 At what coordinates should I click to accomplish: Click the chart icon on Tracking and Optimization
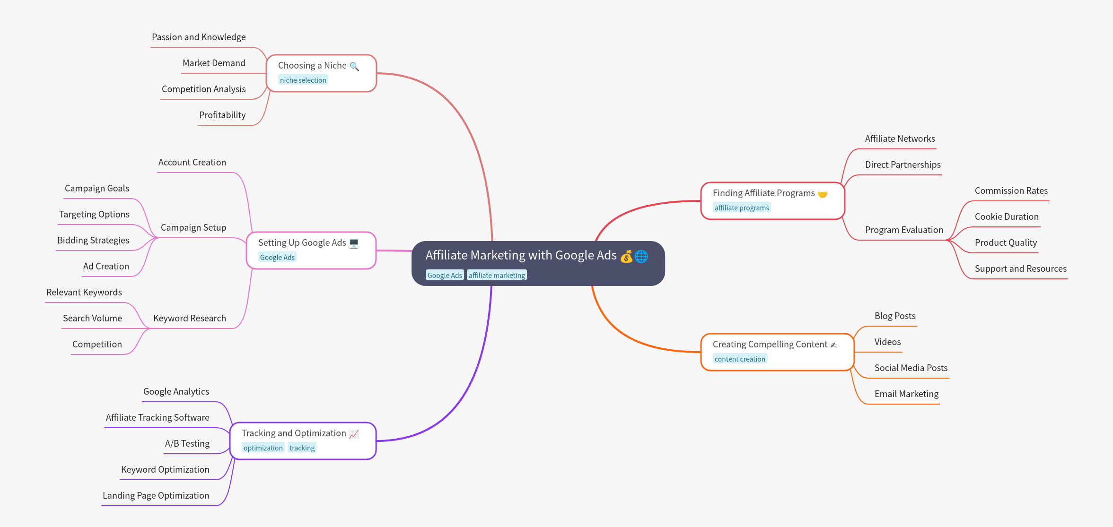click(x=354, y=434)
